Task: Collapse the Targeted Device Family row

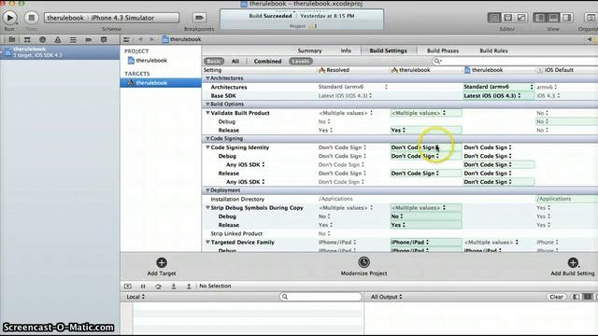Action: (x=207, y=243)
